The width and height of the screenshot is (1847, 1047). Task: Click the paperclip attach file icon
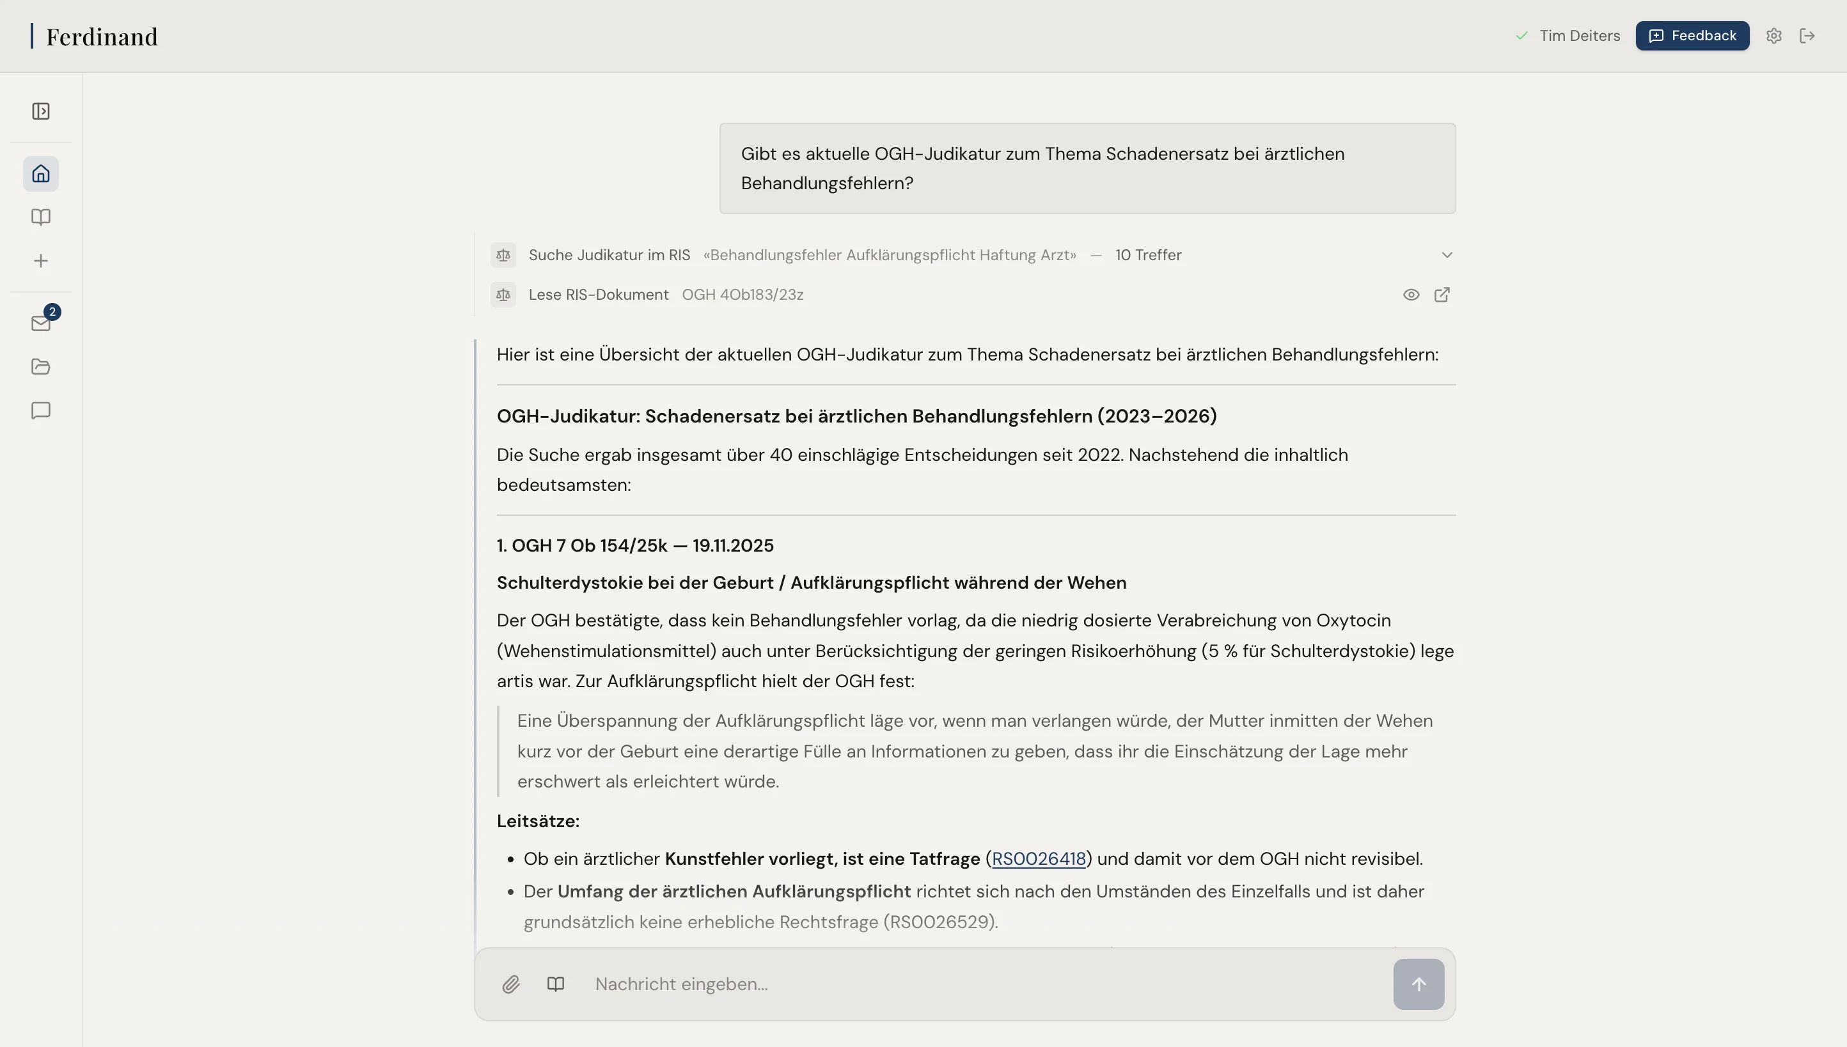coord(511,984)
